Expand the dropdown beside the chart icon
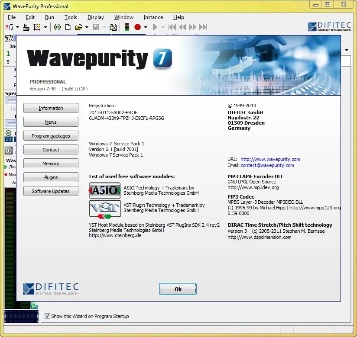This screenshot has width=357, height=337. point(45,27)
